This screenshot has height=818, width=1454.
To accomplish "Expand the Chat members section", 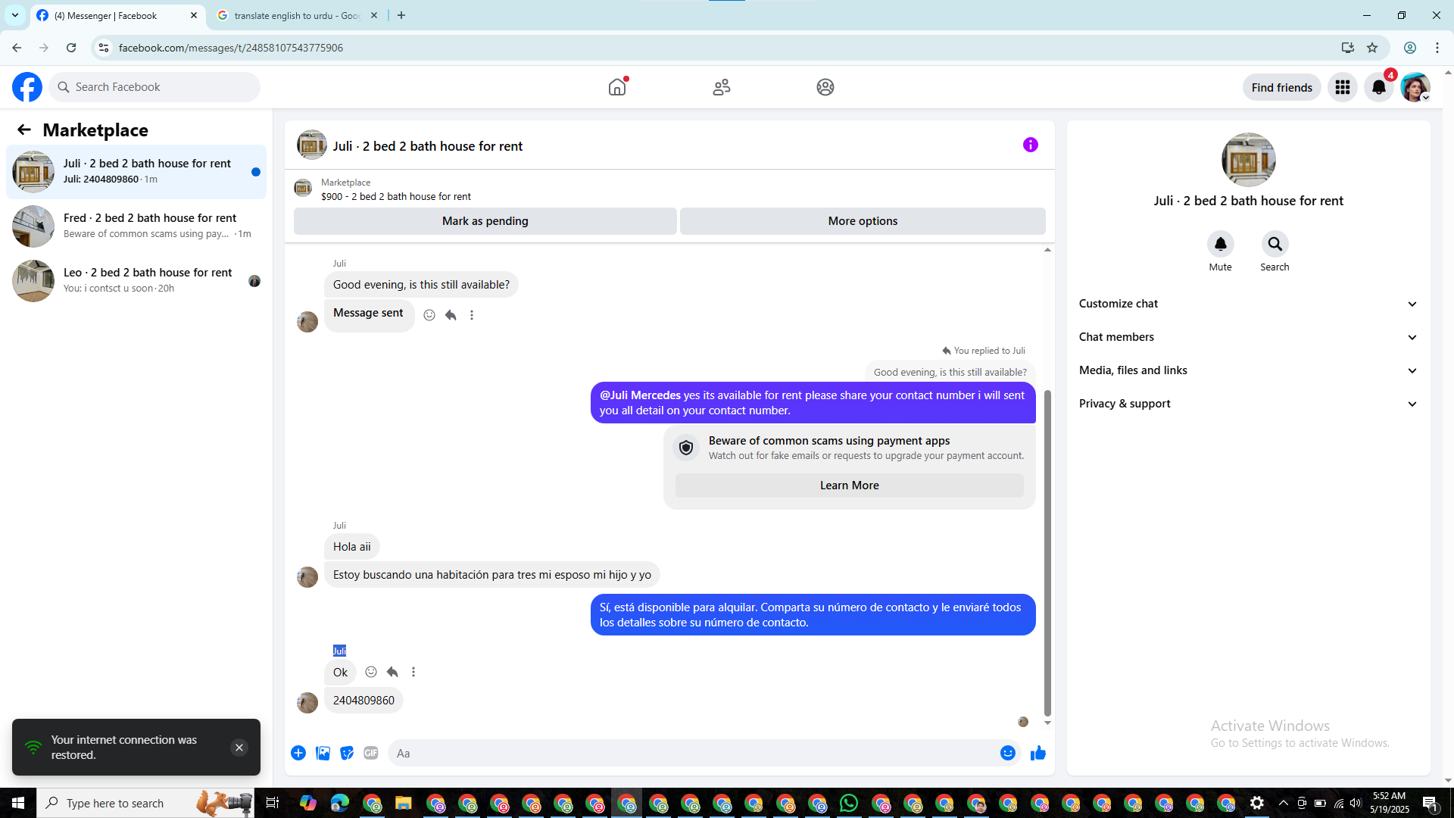I will tap(1248, 337).
